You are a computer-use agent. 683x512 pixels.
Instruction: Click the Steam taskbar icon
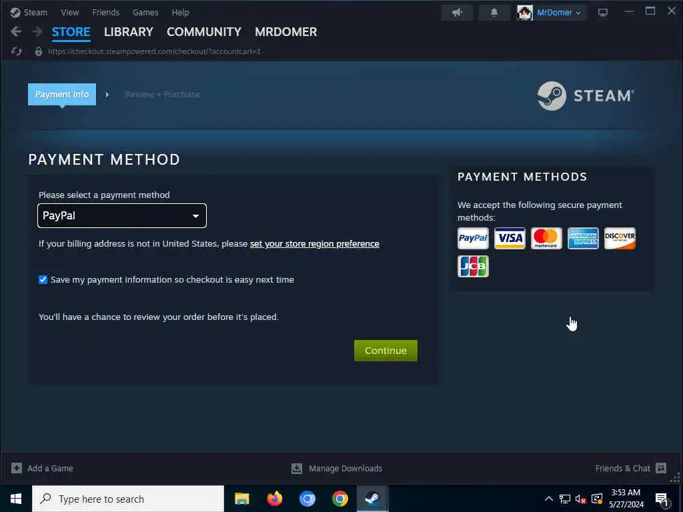pyautogui.click(x=372, y=499)
